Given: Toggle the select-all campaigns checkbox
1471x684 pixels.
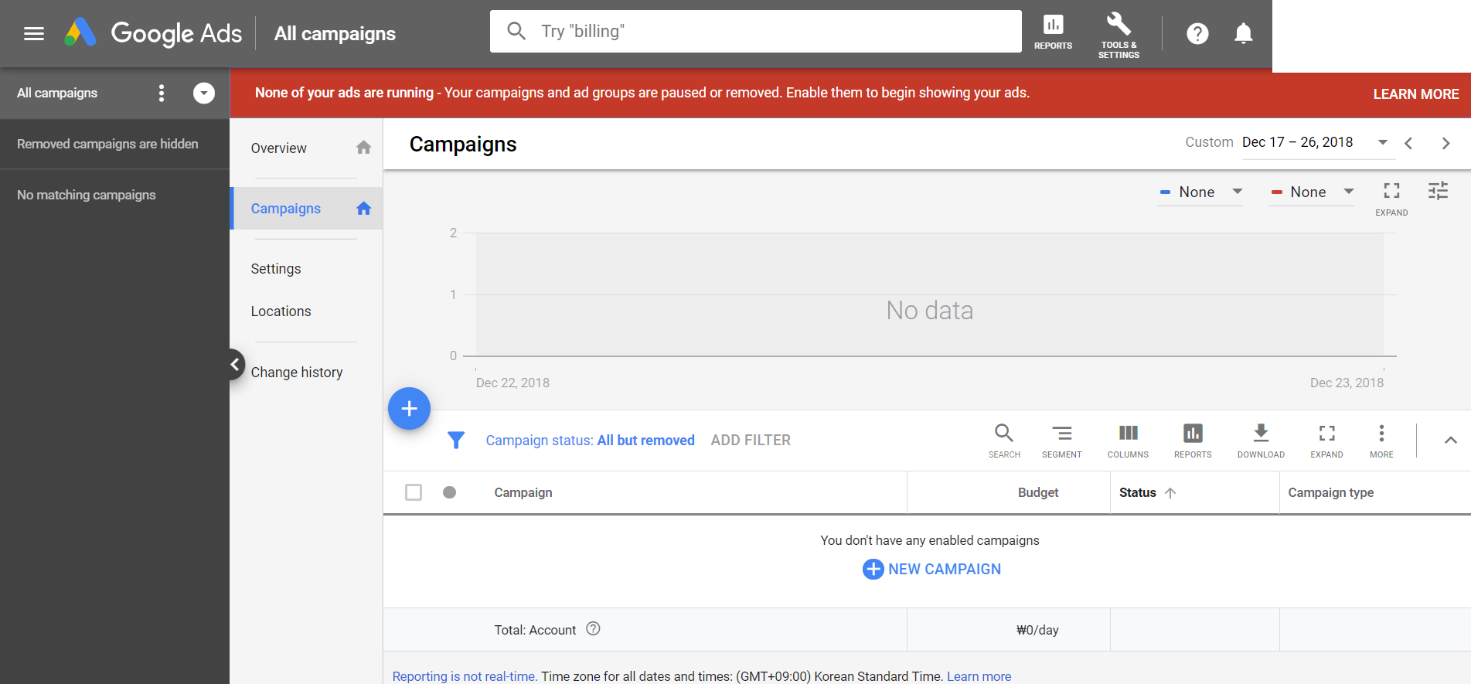Looking at the screenshot, I should (414, 492).
